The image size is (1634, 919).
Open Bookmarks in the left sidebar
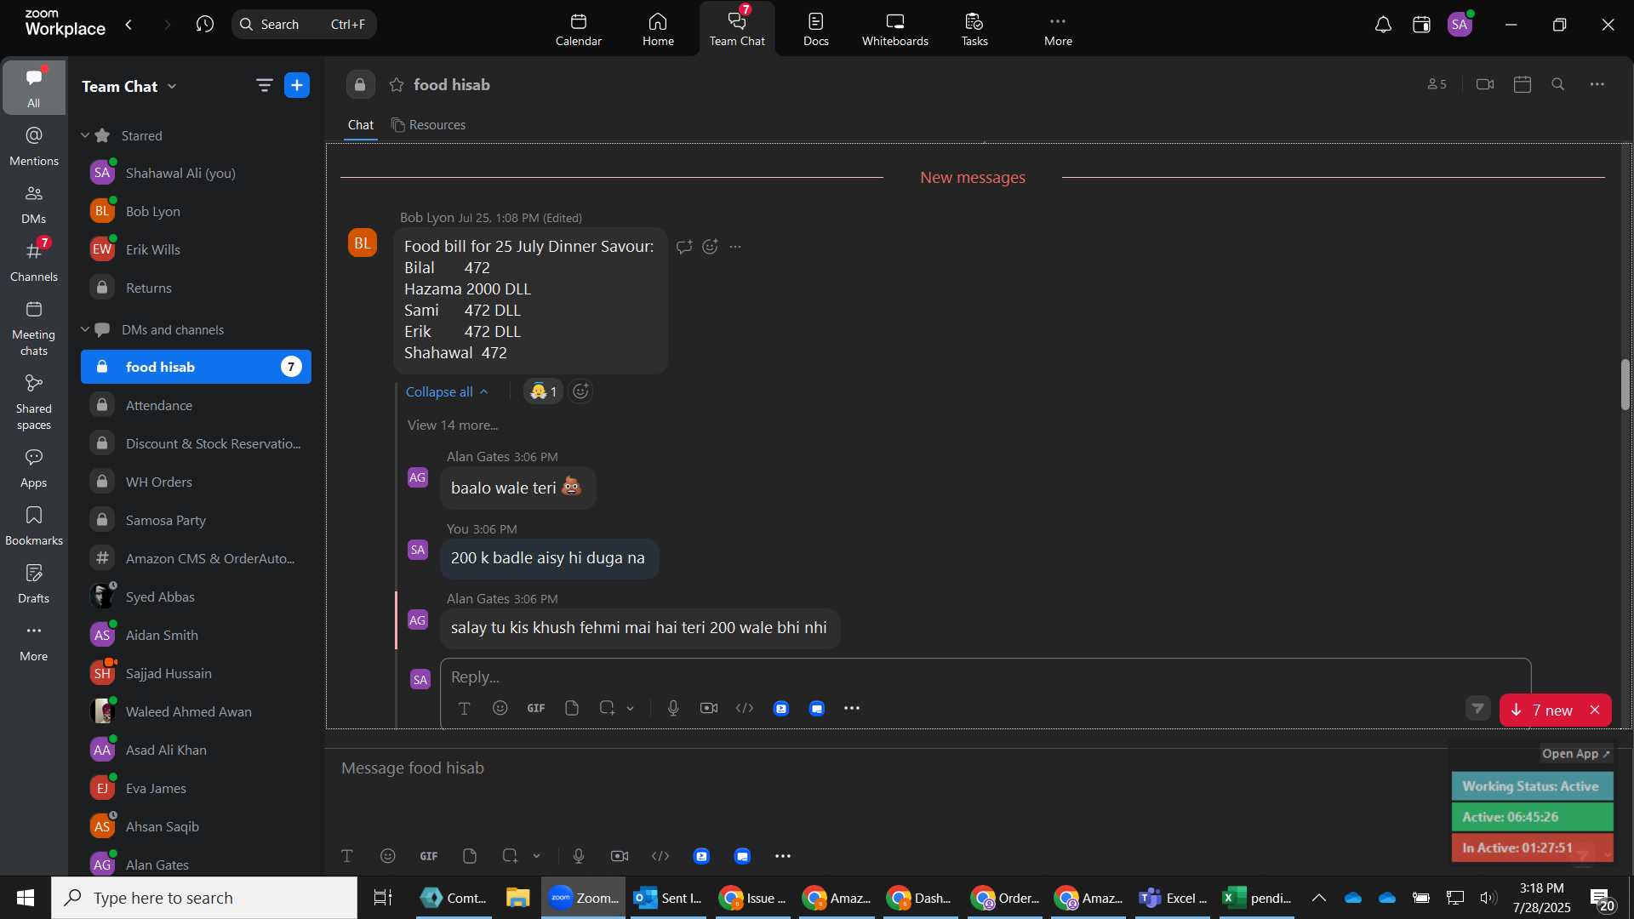[34, 526]
